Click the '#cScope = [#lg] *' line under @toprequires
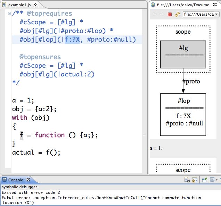The width and height of the screenshot is (221, 206). pyautogui.click(x=51, y=22)
